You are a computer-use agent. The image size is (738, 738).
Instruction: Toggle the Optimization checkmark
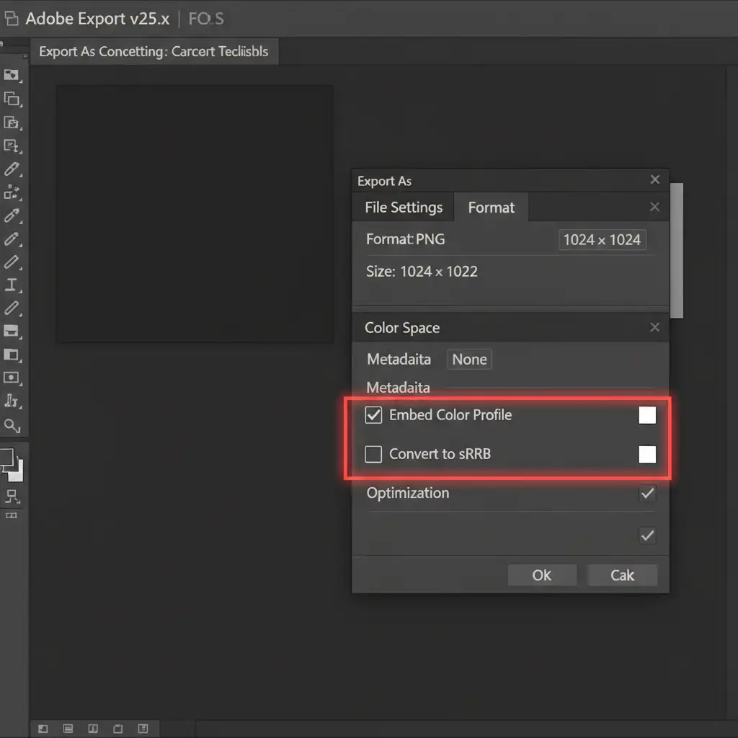tap(647, 494)
